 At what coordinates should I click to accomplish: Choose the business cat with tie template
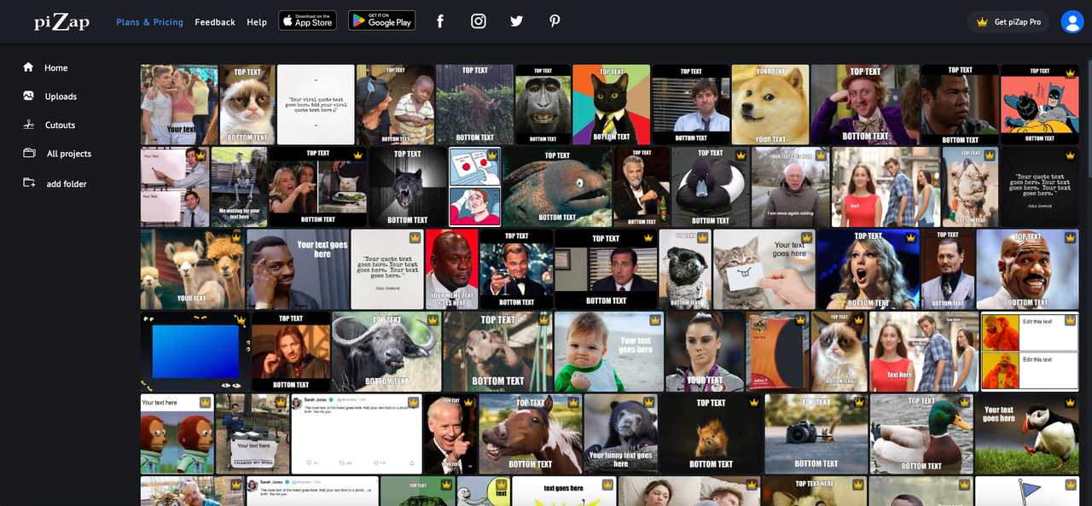611,104
